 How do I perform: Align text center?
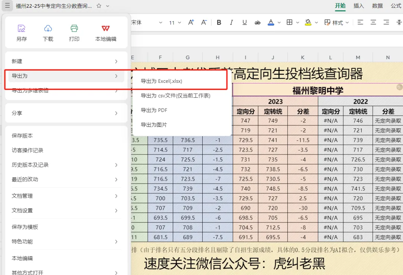373,23
